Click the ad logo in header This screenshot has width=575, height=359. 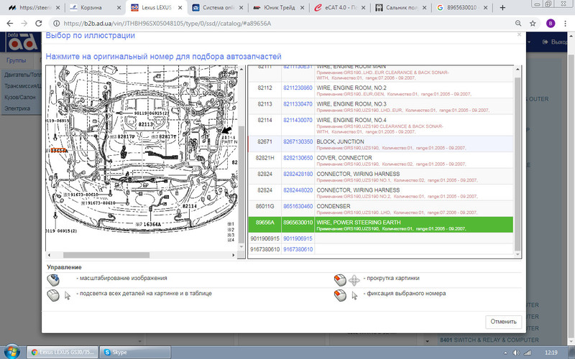23,42
